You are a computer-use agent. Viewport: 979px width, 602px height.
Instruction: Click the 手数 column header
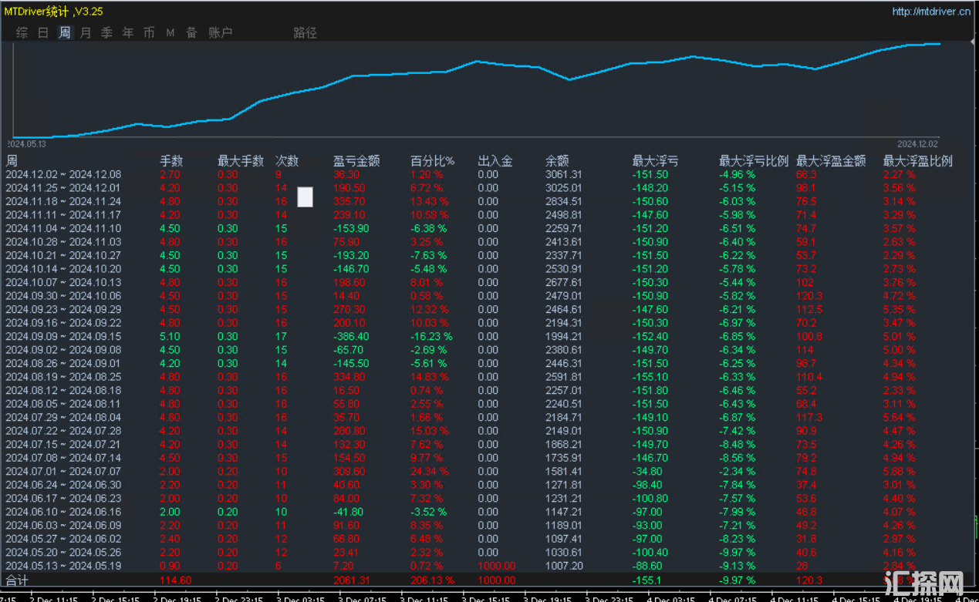point(171,161)
